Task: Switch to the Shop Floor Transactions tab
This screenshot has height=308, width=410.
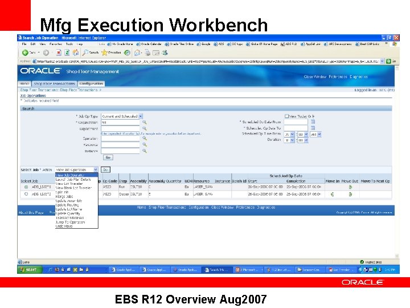Action: tap(55, 83)
